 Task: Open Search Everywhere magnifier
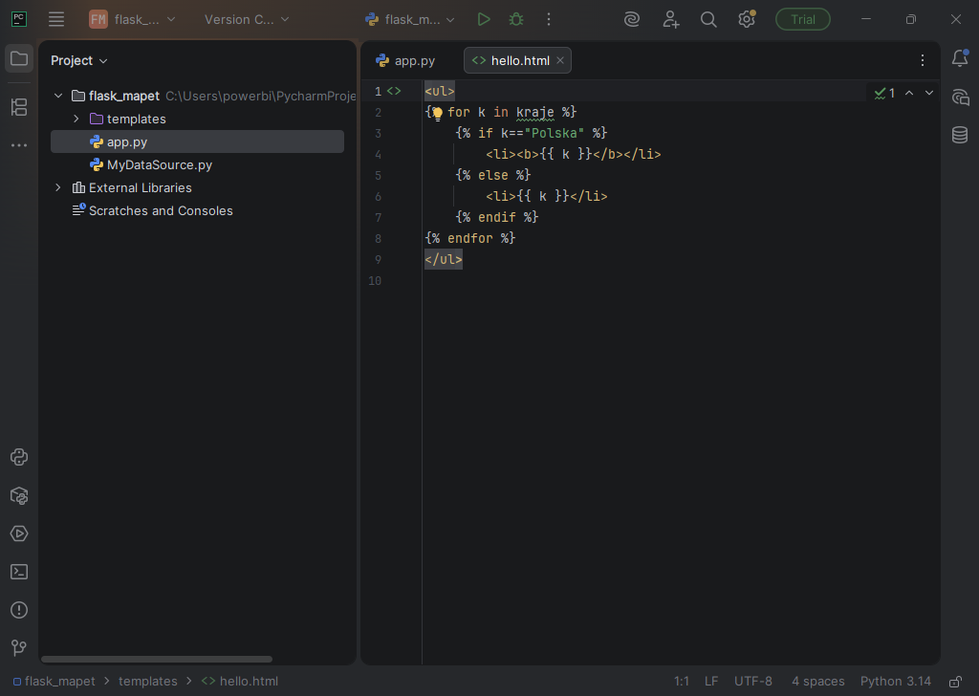pos(708,19)
